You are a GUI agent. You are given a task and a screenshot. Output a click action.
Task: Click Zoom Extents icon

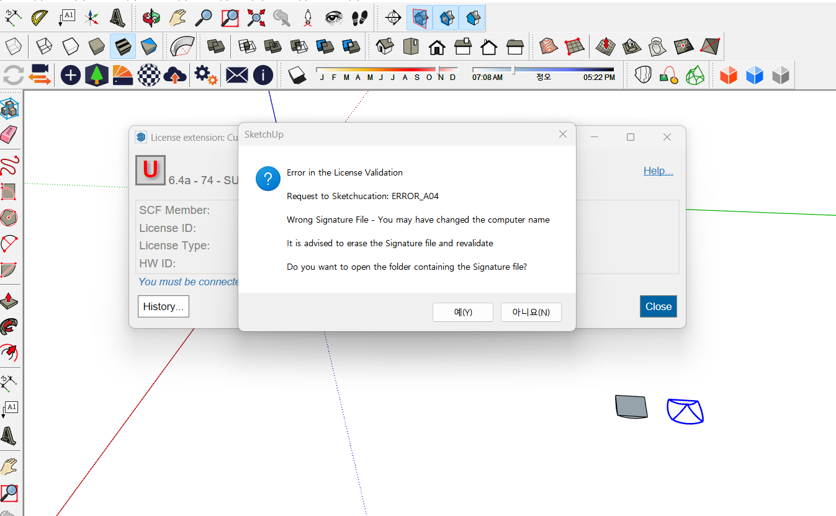[256, 17]
